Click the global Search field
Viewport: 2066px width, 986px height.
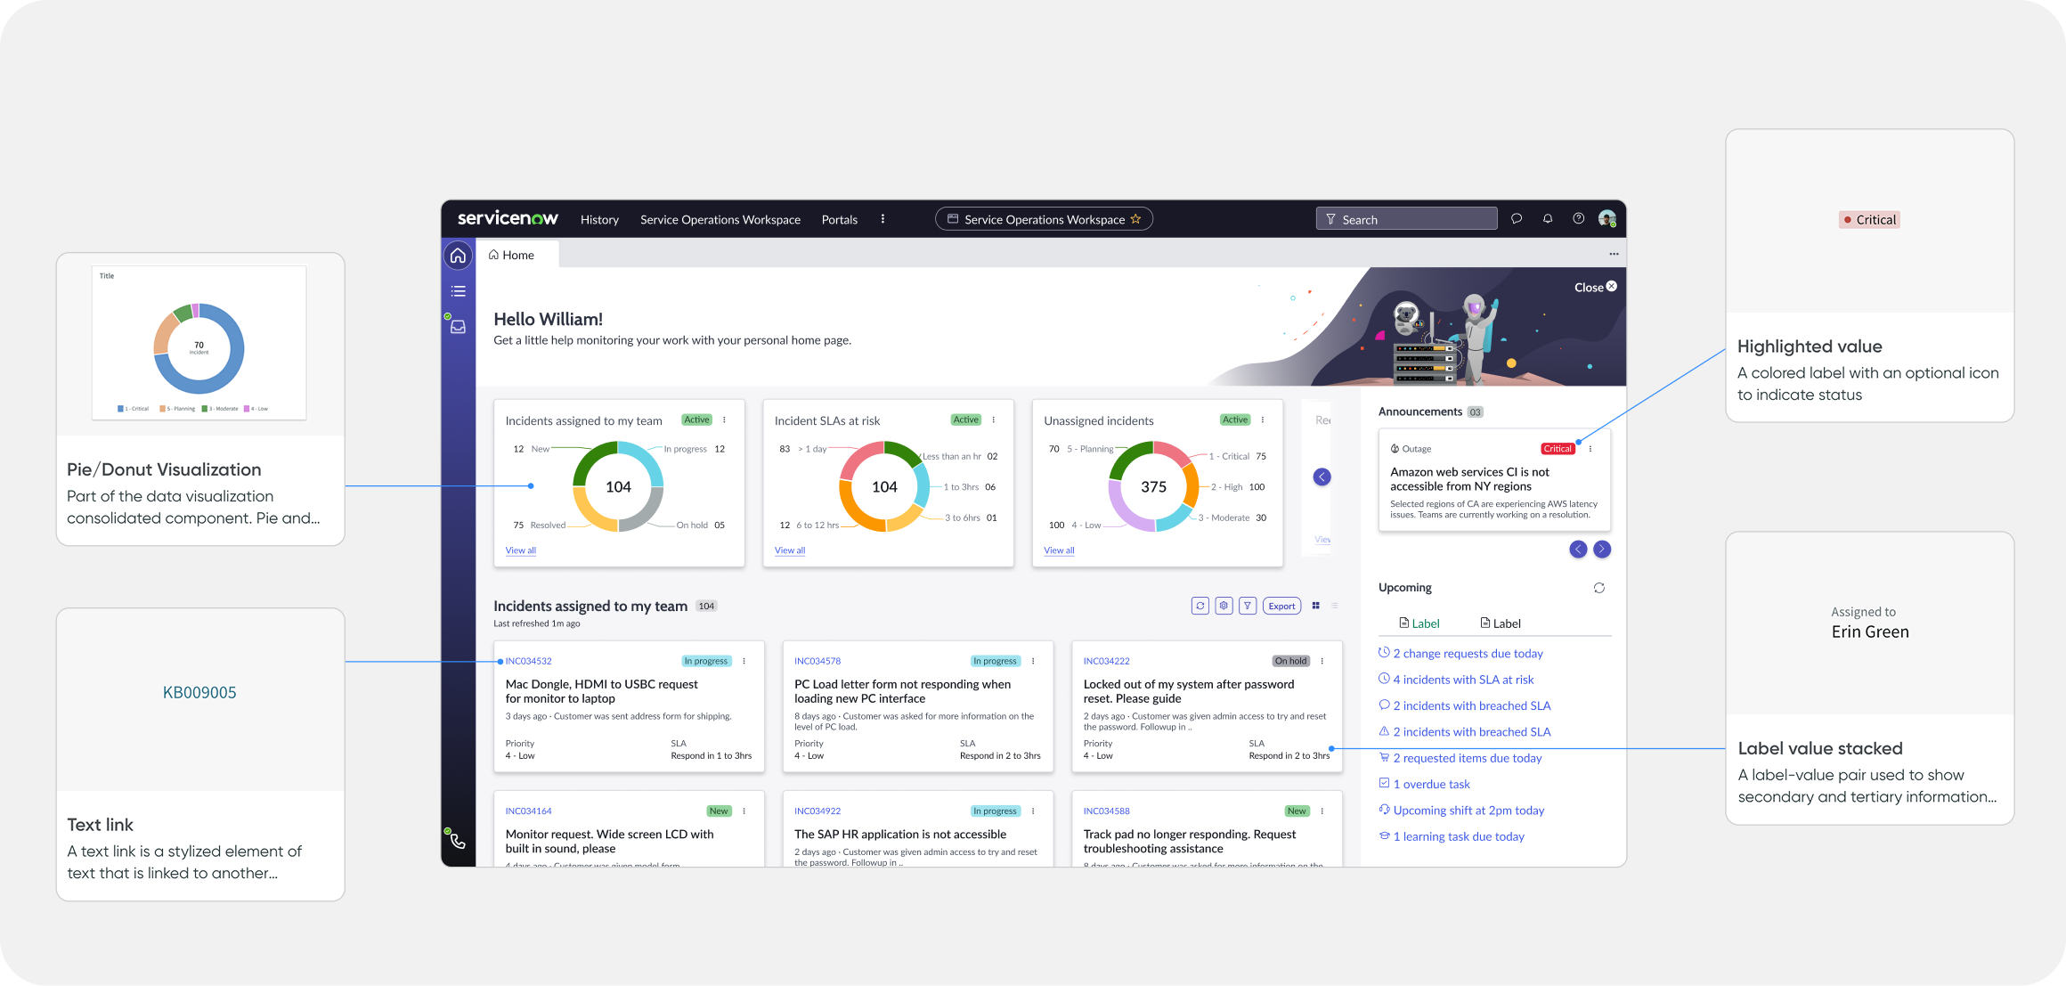(1407, 219)
